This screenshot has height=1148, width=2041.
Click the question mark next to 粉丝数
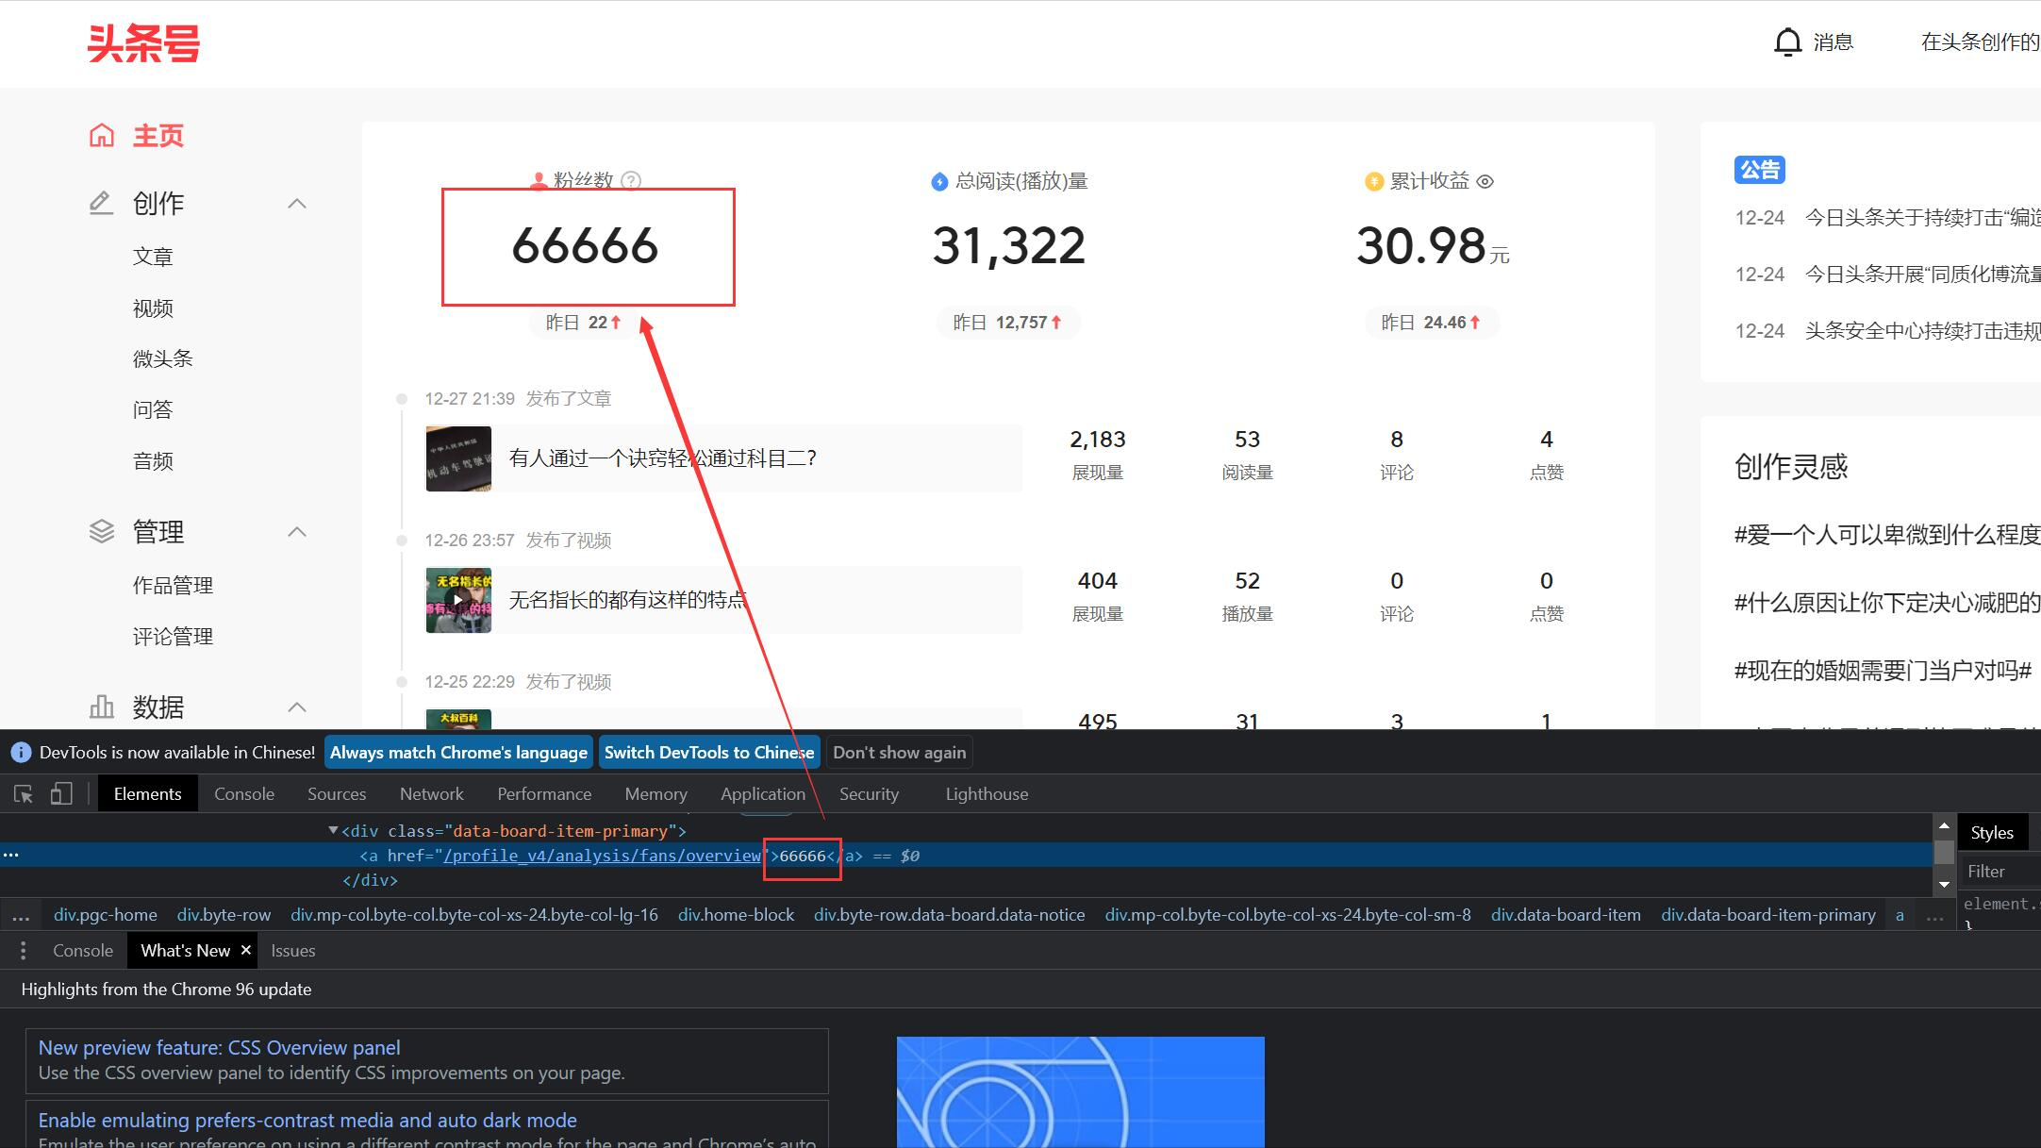point(631,180)
